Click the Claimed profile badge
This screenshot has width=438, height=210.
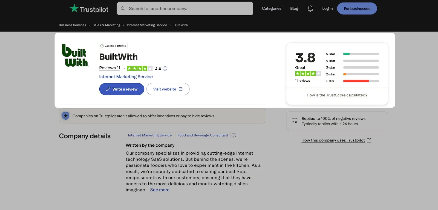(x=113, y=46)
